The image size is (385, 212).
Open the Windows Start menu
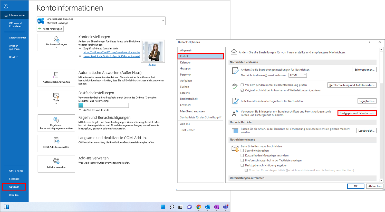(x=163, y=207)
